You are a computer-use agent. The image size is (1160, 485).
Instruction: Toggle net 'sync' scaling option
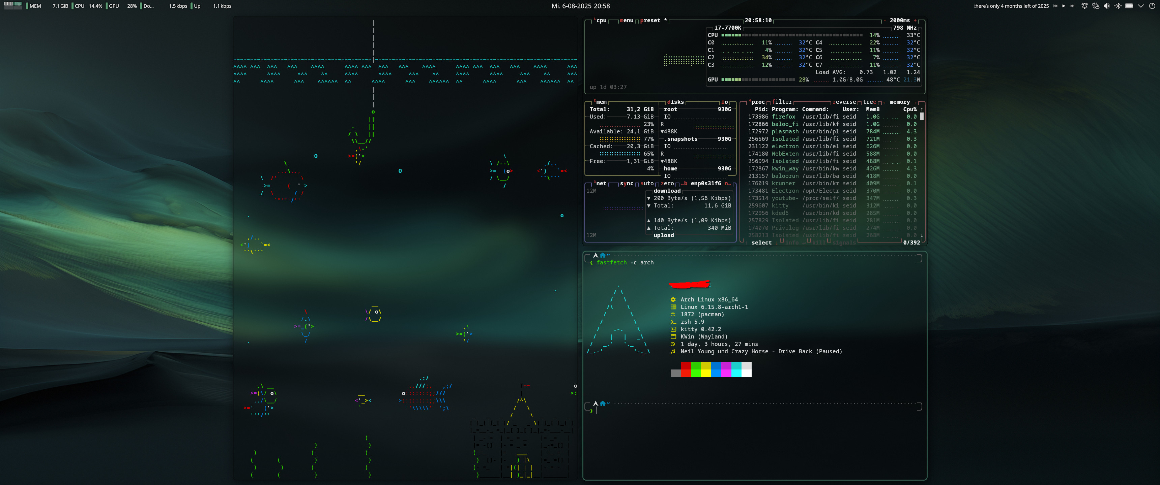[627, 183]
